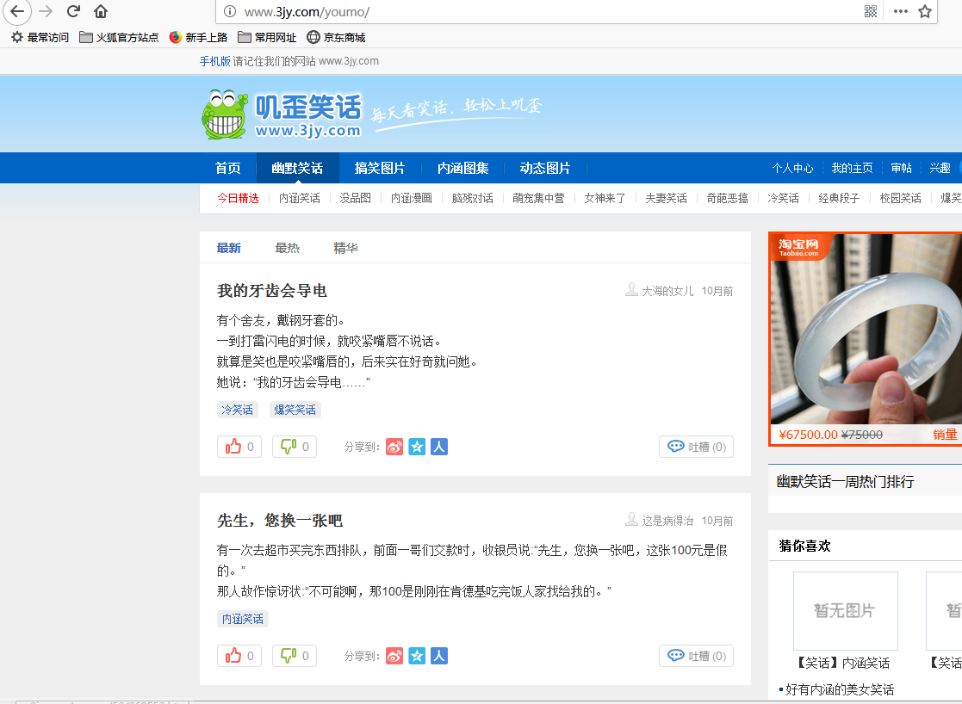Open joke title 我的牙齿会导电
The width and height of the screenshot is (962, 704).
click(272, 291)
